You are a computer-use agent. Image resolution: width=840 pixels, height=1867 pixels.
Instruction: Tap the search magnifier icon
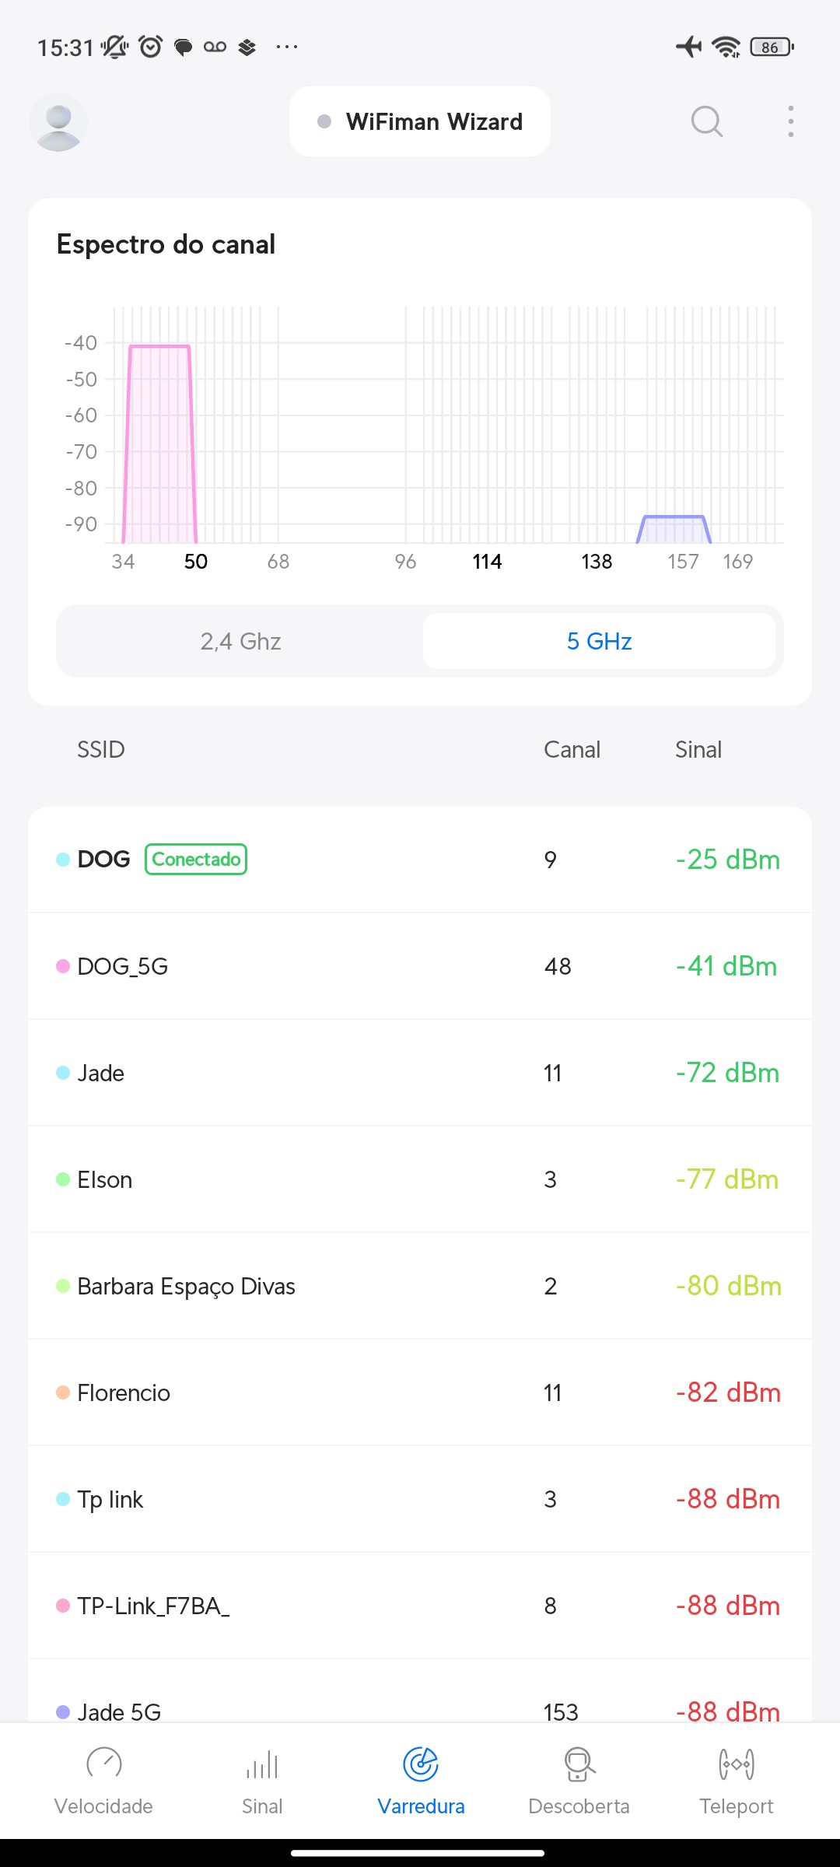click(x=706, y=122)
